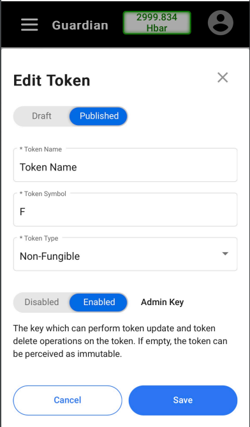This screenshot has height=427, width=250.
Task: Focus the Token Name input field
Action: (125, 165)
